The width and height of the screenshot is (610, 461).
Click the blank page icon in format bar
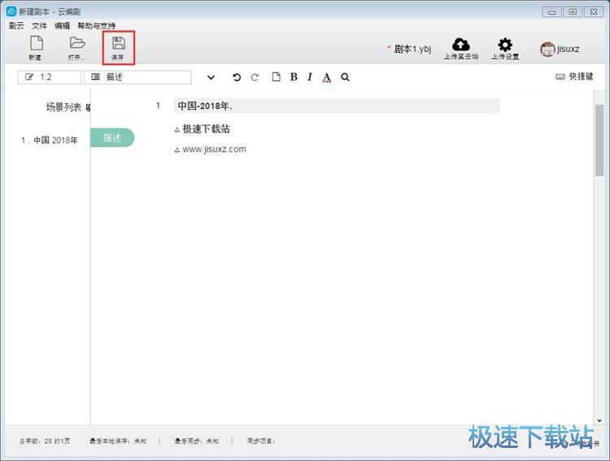[x=276, y=77]
